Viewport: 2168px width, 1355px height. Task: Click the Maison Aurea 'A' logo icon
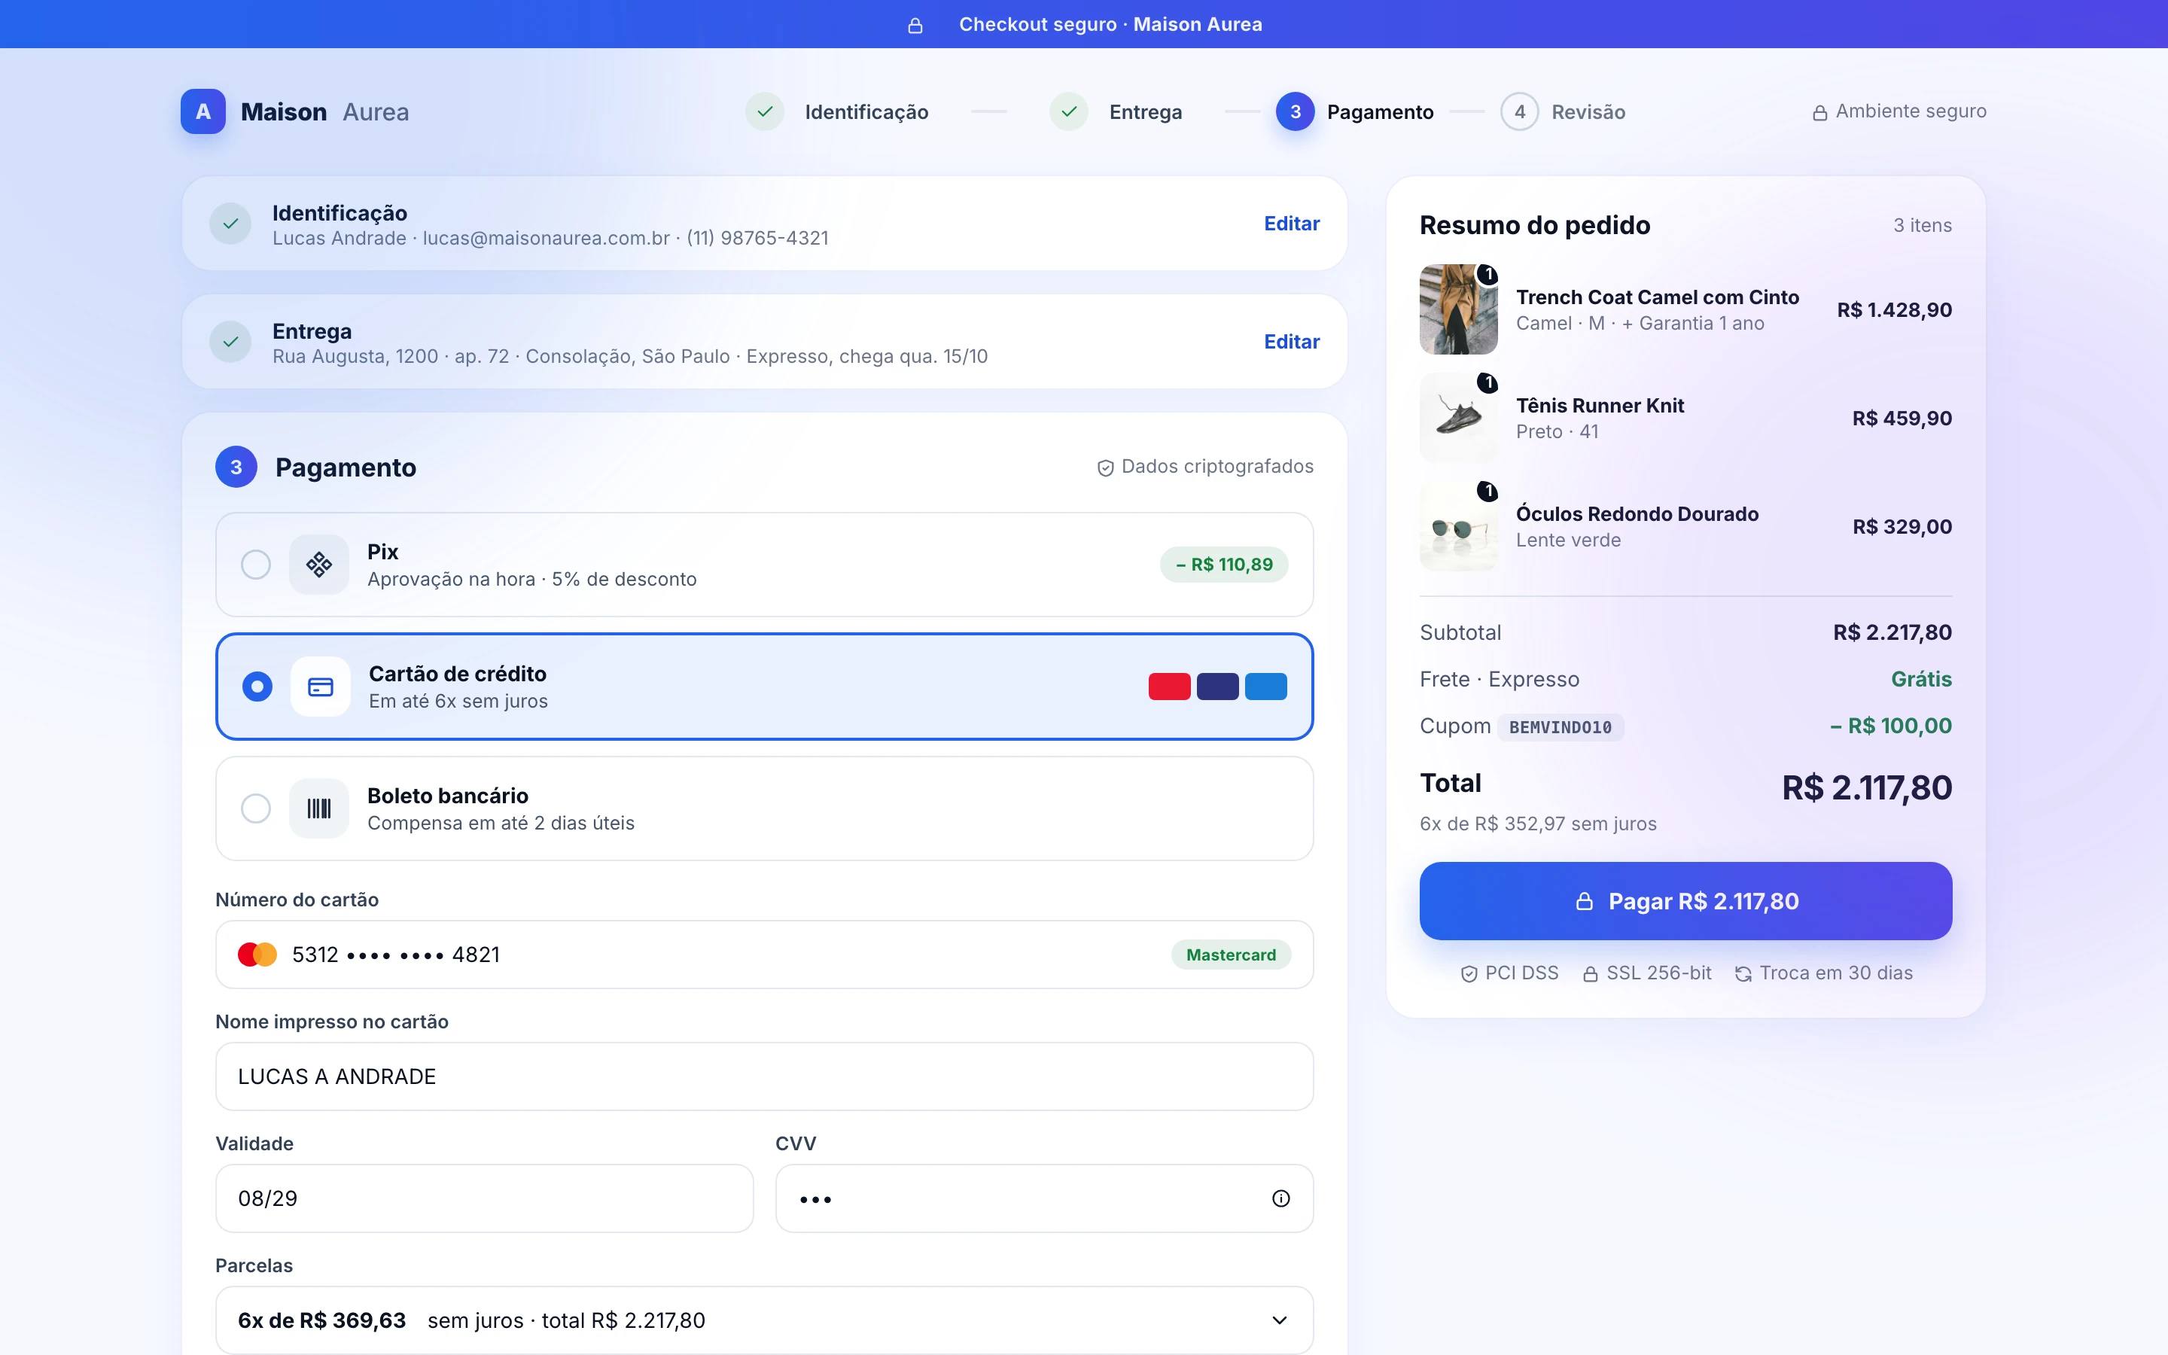pyautogui.click(x=202, y=112)
